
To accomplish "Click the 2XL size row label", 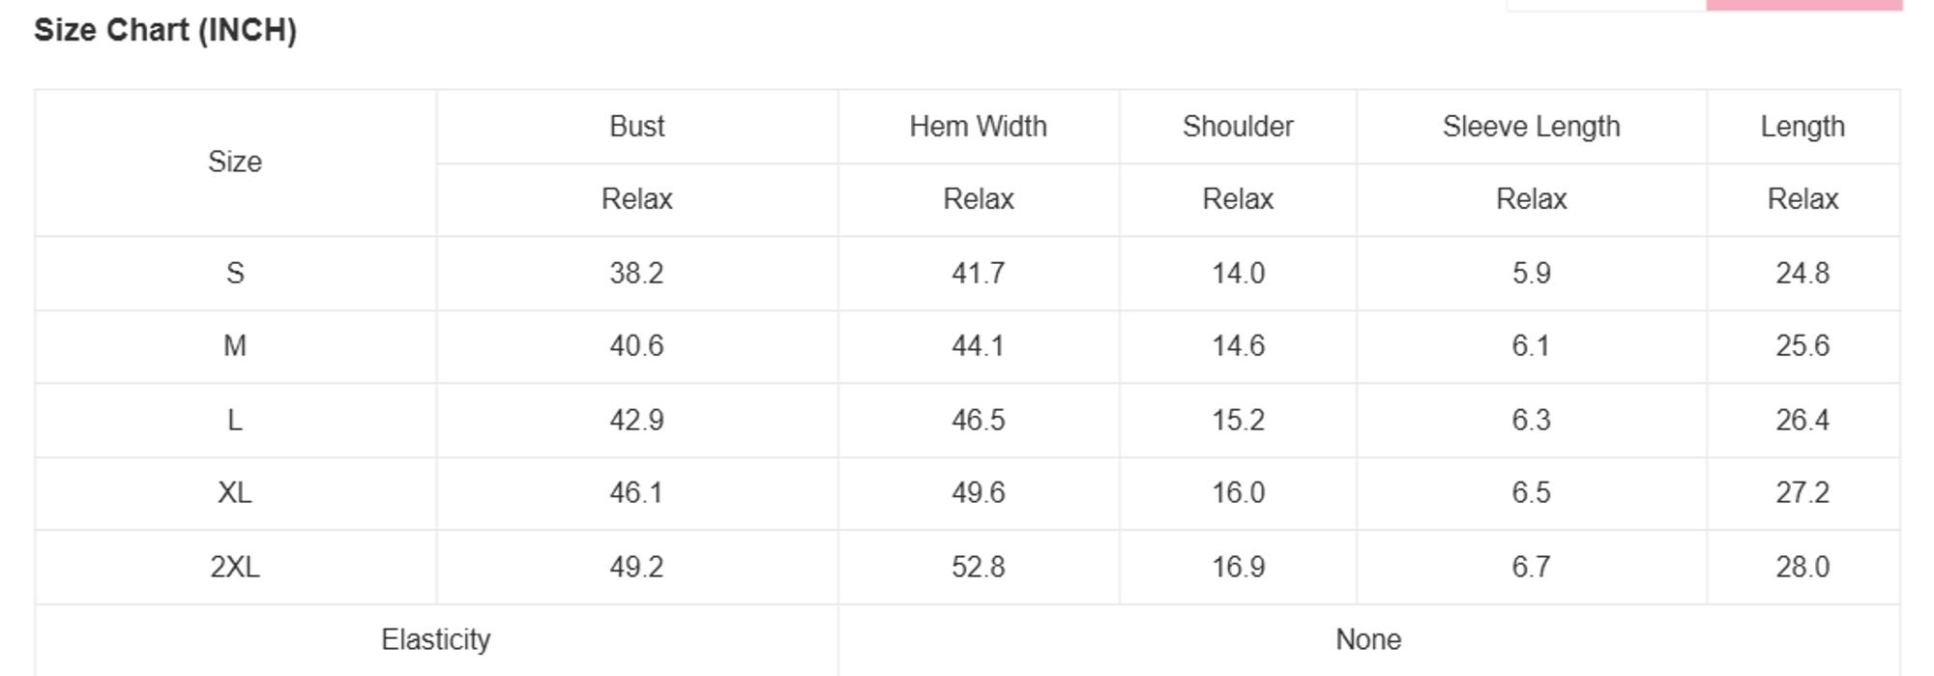I will click(x=235, y=567).
